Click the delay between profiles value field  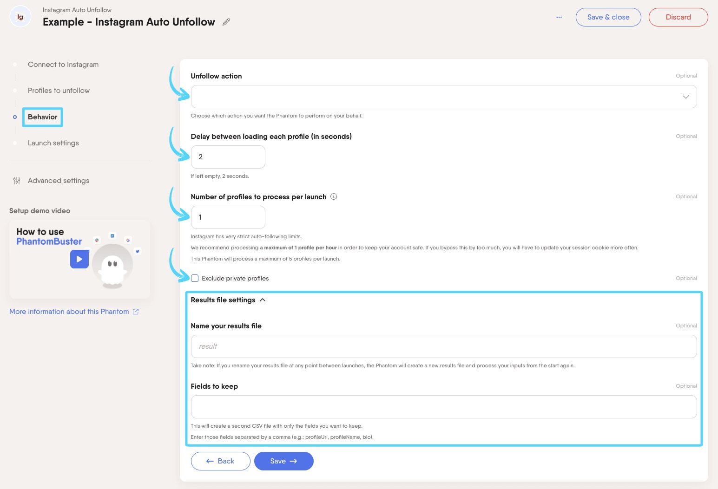click(x=228, y=156)
